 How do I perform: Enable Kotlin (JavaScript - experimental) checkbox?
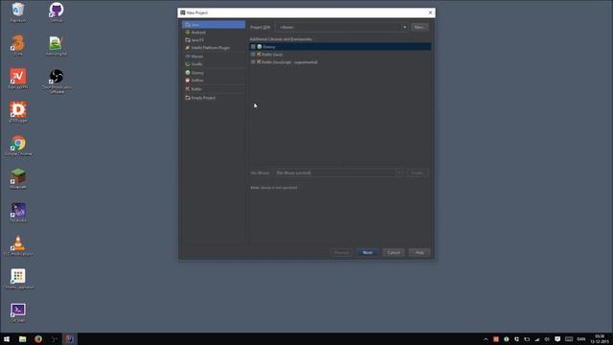coord(253,62)
